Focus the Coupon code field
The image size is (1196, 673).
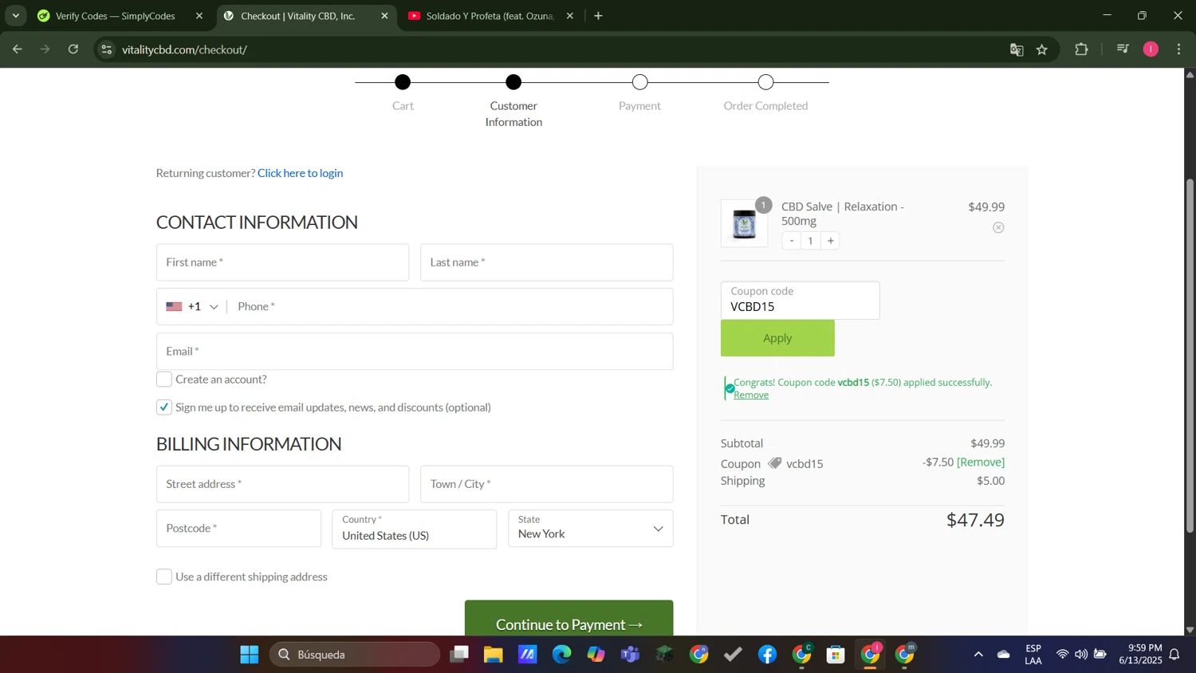point(800,301)
